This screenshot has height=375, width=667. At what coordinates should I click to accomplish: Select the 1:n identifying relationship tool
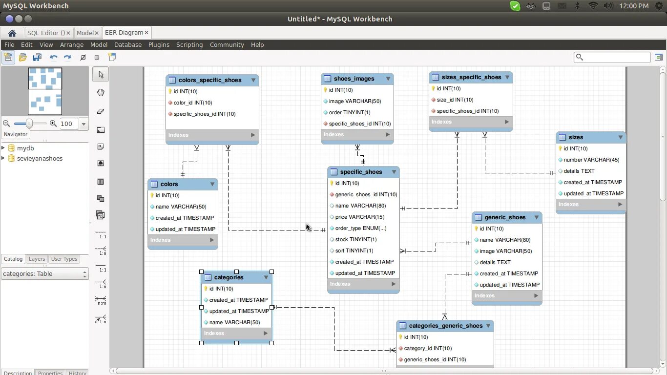[101, 284]
